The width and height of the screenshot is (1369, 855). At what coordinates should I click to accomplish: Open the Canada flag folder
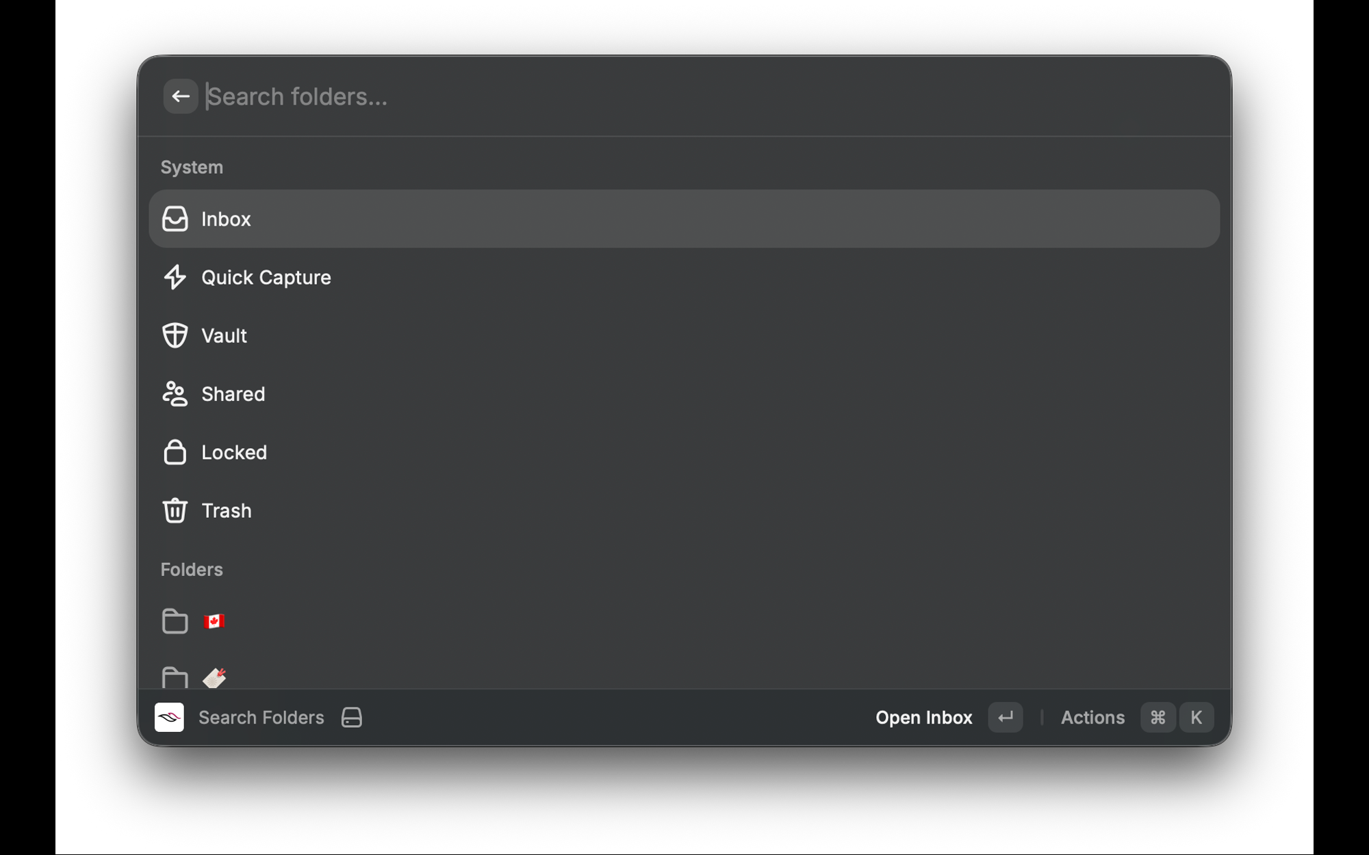(214, 621)
